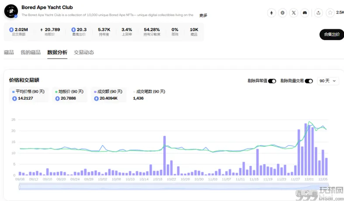Screen dimensions: 344x201
Task: Favorite the collection with the star icon
Action: 330,13
